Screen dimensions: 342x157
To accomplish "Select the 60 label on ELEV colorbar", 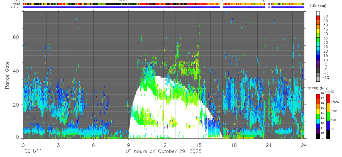I will [x=325, y=16].
